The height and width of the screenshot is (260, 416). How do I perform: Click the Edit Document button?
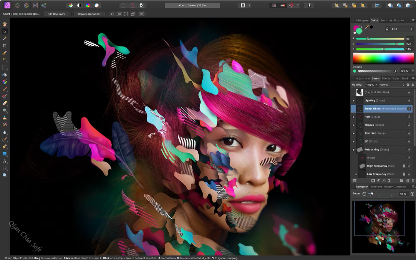click(x=56, y=14)
